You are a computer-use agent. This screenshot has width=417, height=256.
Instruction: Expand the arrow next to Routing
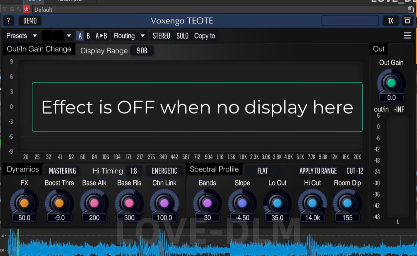(143, 36)
